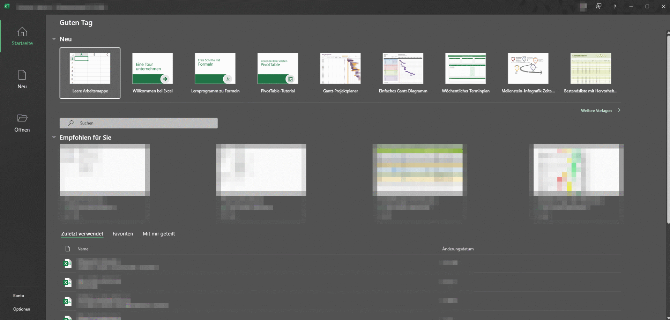Select Startseite in the left sidebar
The image size is (670, 320).
point(22,36)
